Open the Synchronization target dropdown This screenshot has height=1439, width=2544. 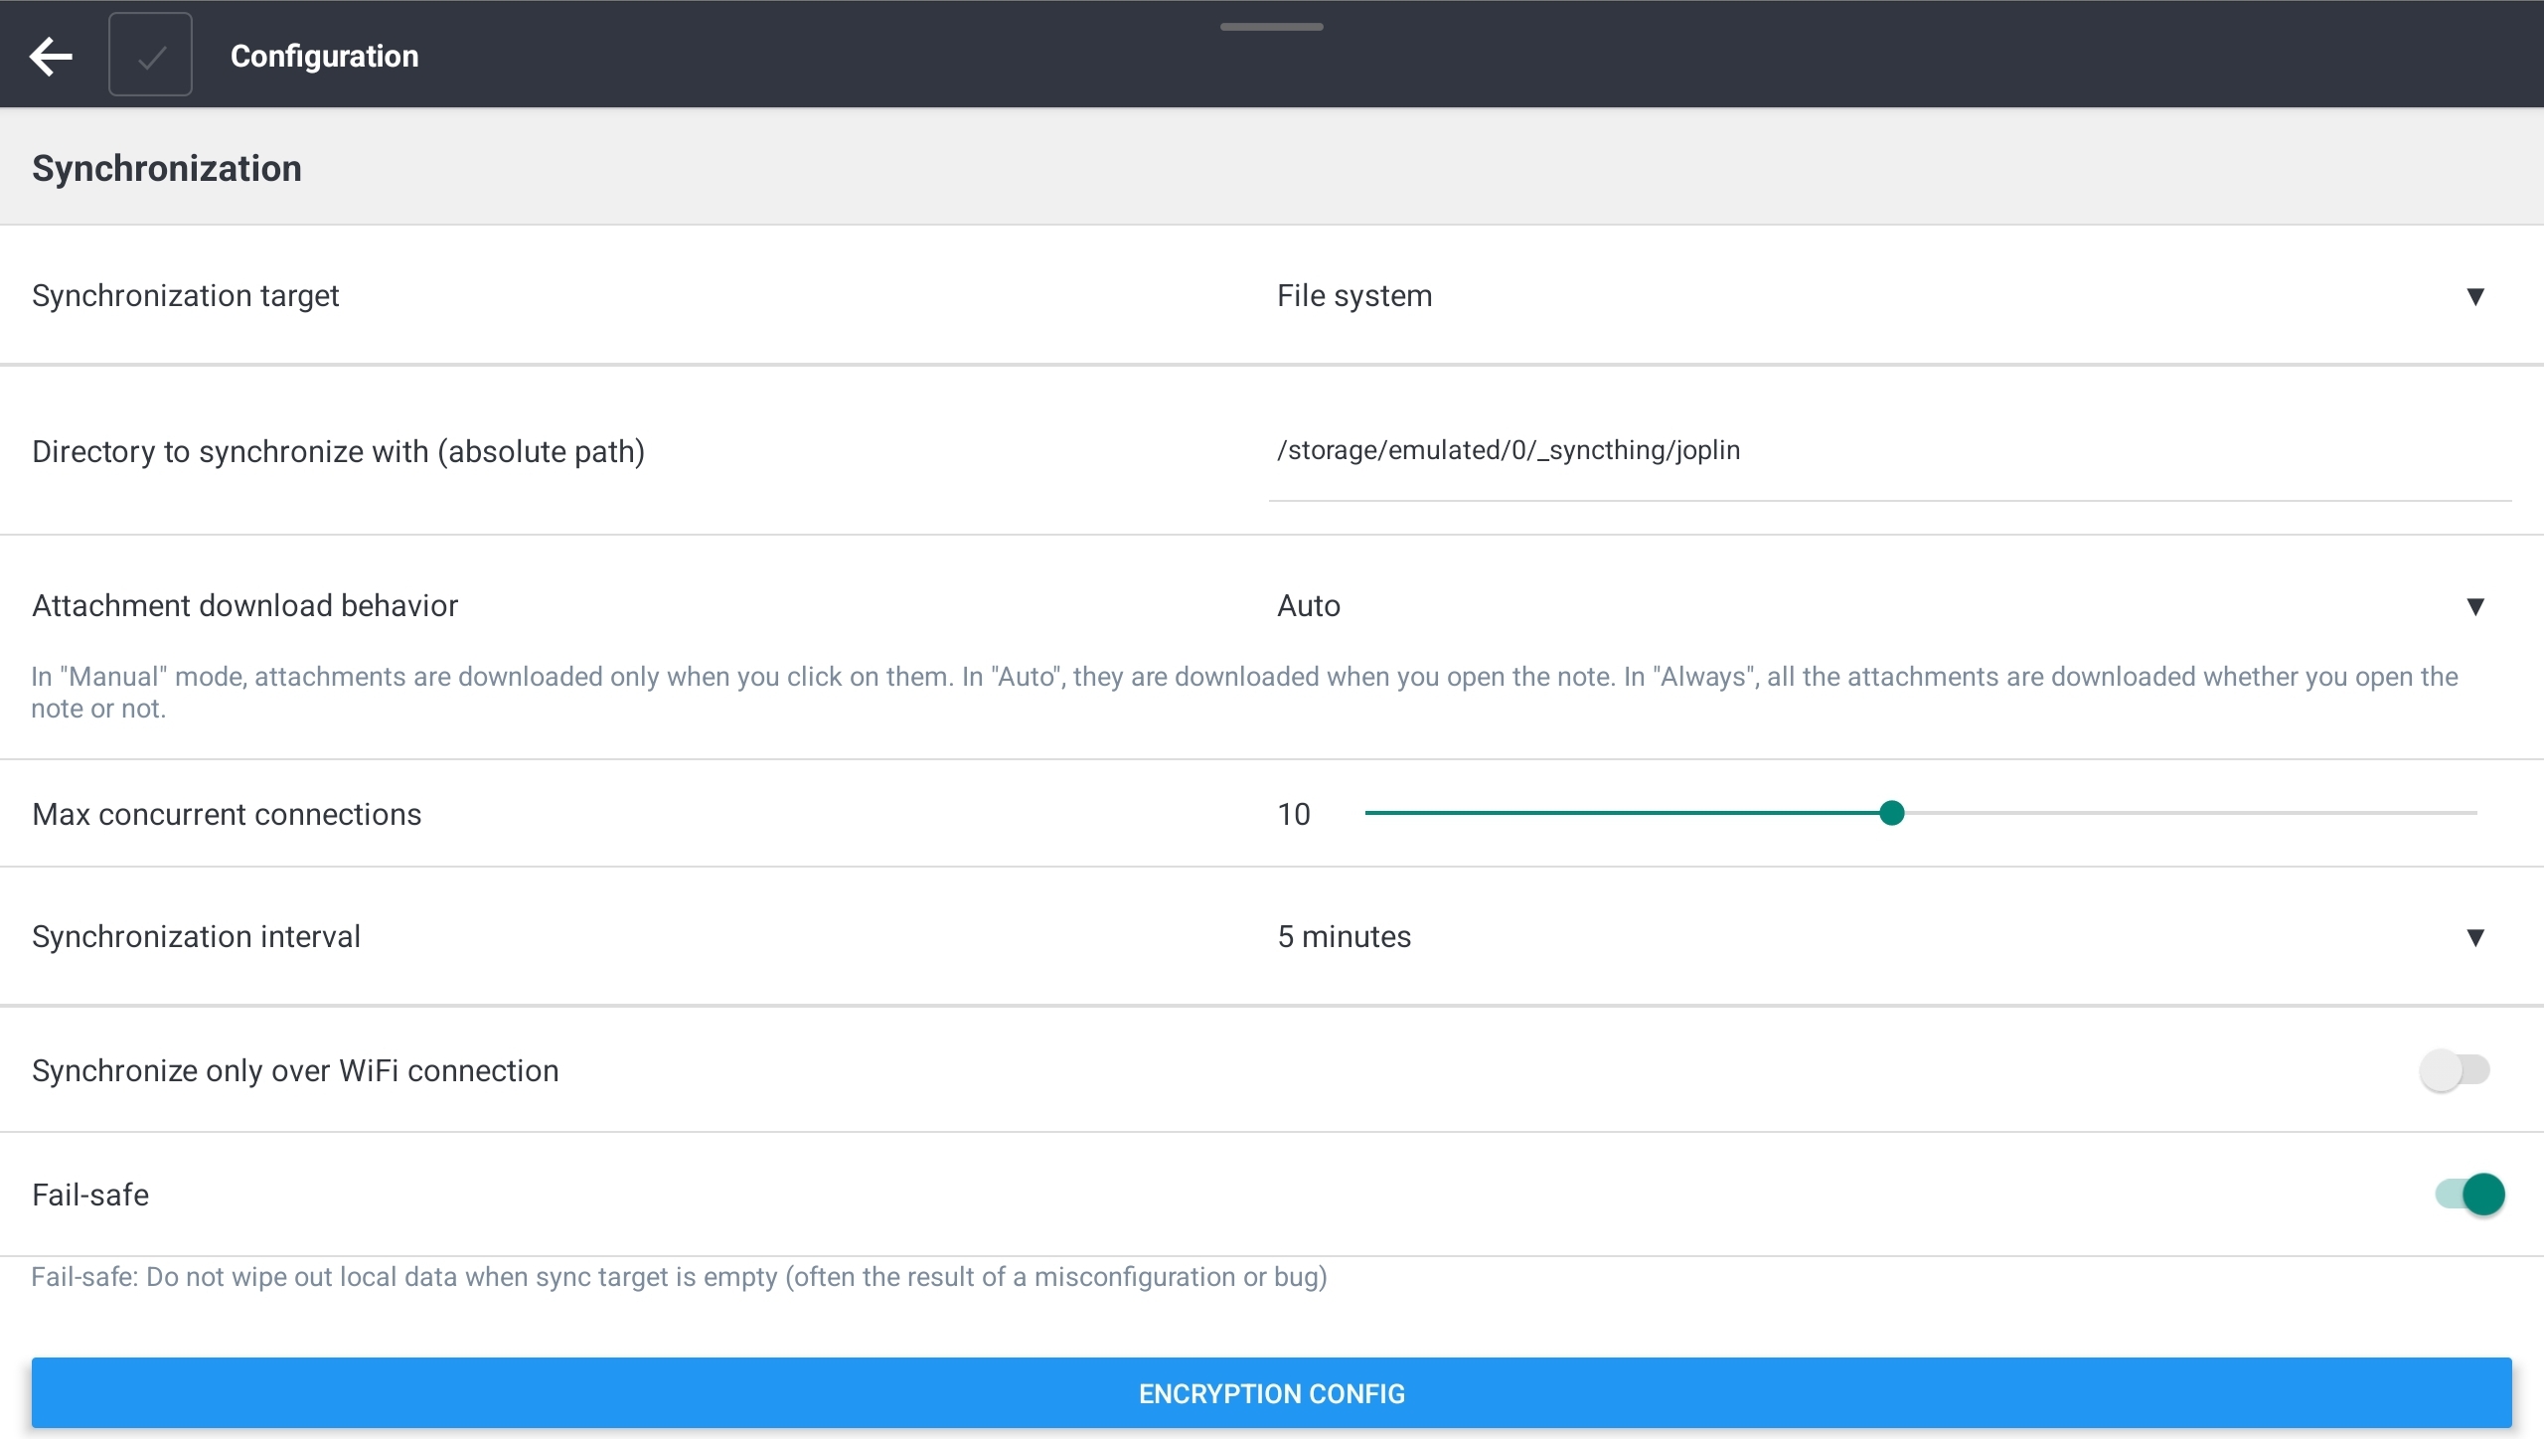pyautogui.click(x=2474, y=296)
